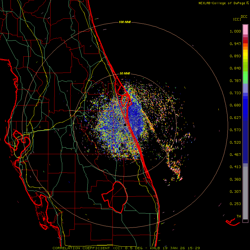The height and width of the screenshot is (250, 250).
Task: Click the 50 NMI range ring label
Action: coord(125,74)
